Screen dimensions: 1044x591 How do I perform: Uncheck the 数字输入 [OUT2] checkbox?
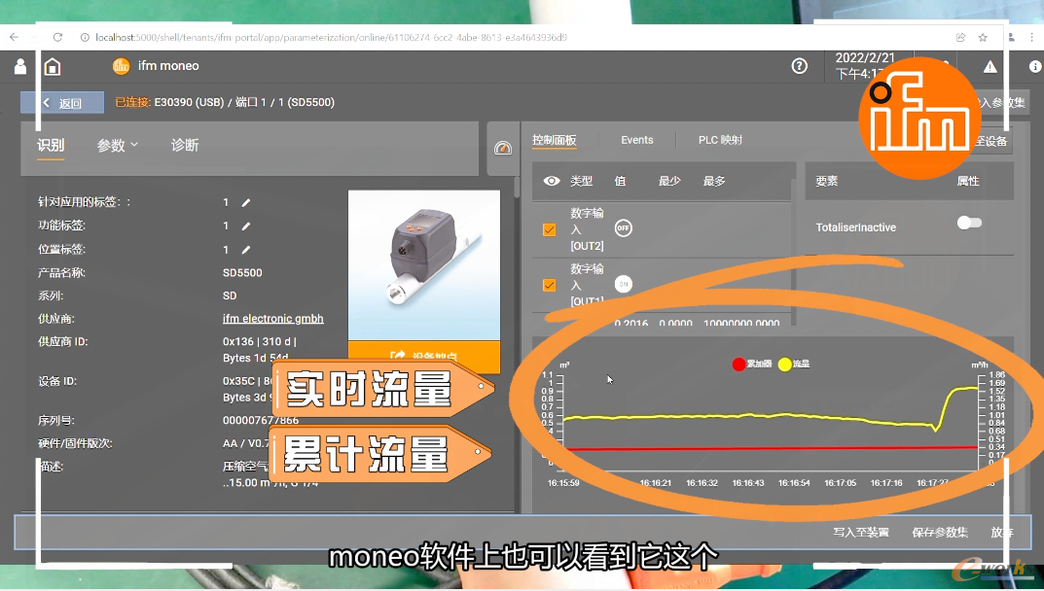(x=550, y=229)
